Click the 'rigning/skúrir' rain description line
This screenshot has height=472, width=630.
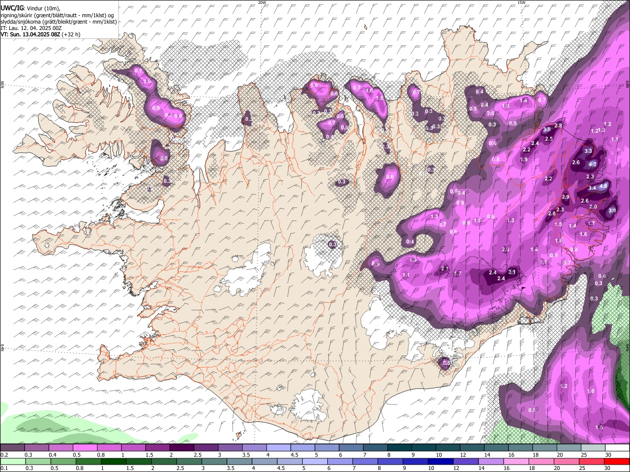click(x=57, y=15)
